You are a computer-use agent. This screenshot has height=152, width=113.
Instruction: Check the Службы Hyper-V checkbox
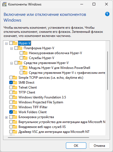pyautogui.click(x=21, y=58)
